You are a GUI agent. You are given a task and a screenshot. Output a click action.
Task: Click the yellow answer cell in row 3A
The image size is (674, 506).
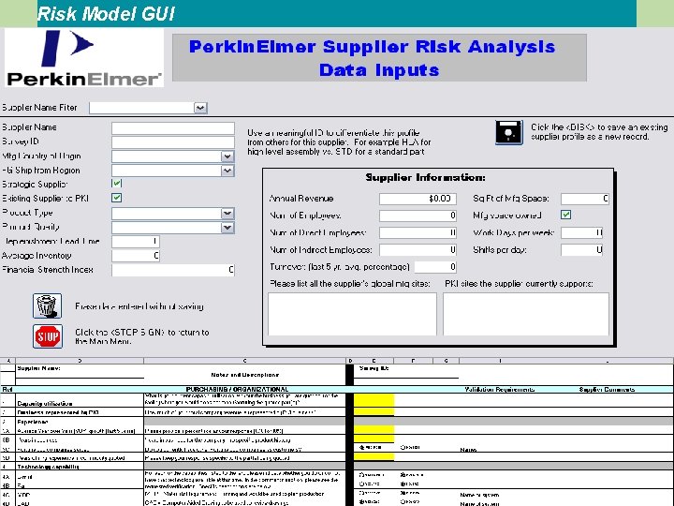click(374, 430)
